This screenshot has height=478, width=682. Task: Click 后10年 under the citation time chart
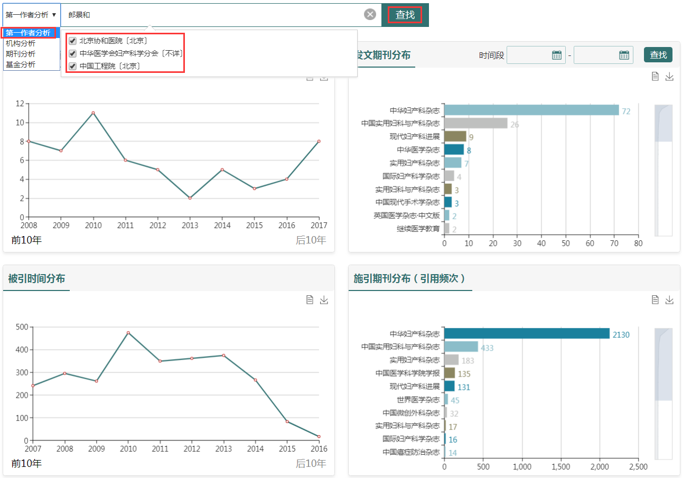(311, 464)
